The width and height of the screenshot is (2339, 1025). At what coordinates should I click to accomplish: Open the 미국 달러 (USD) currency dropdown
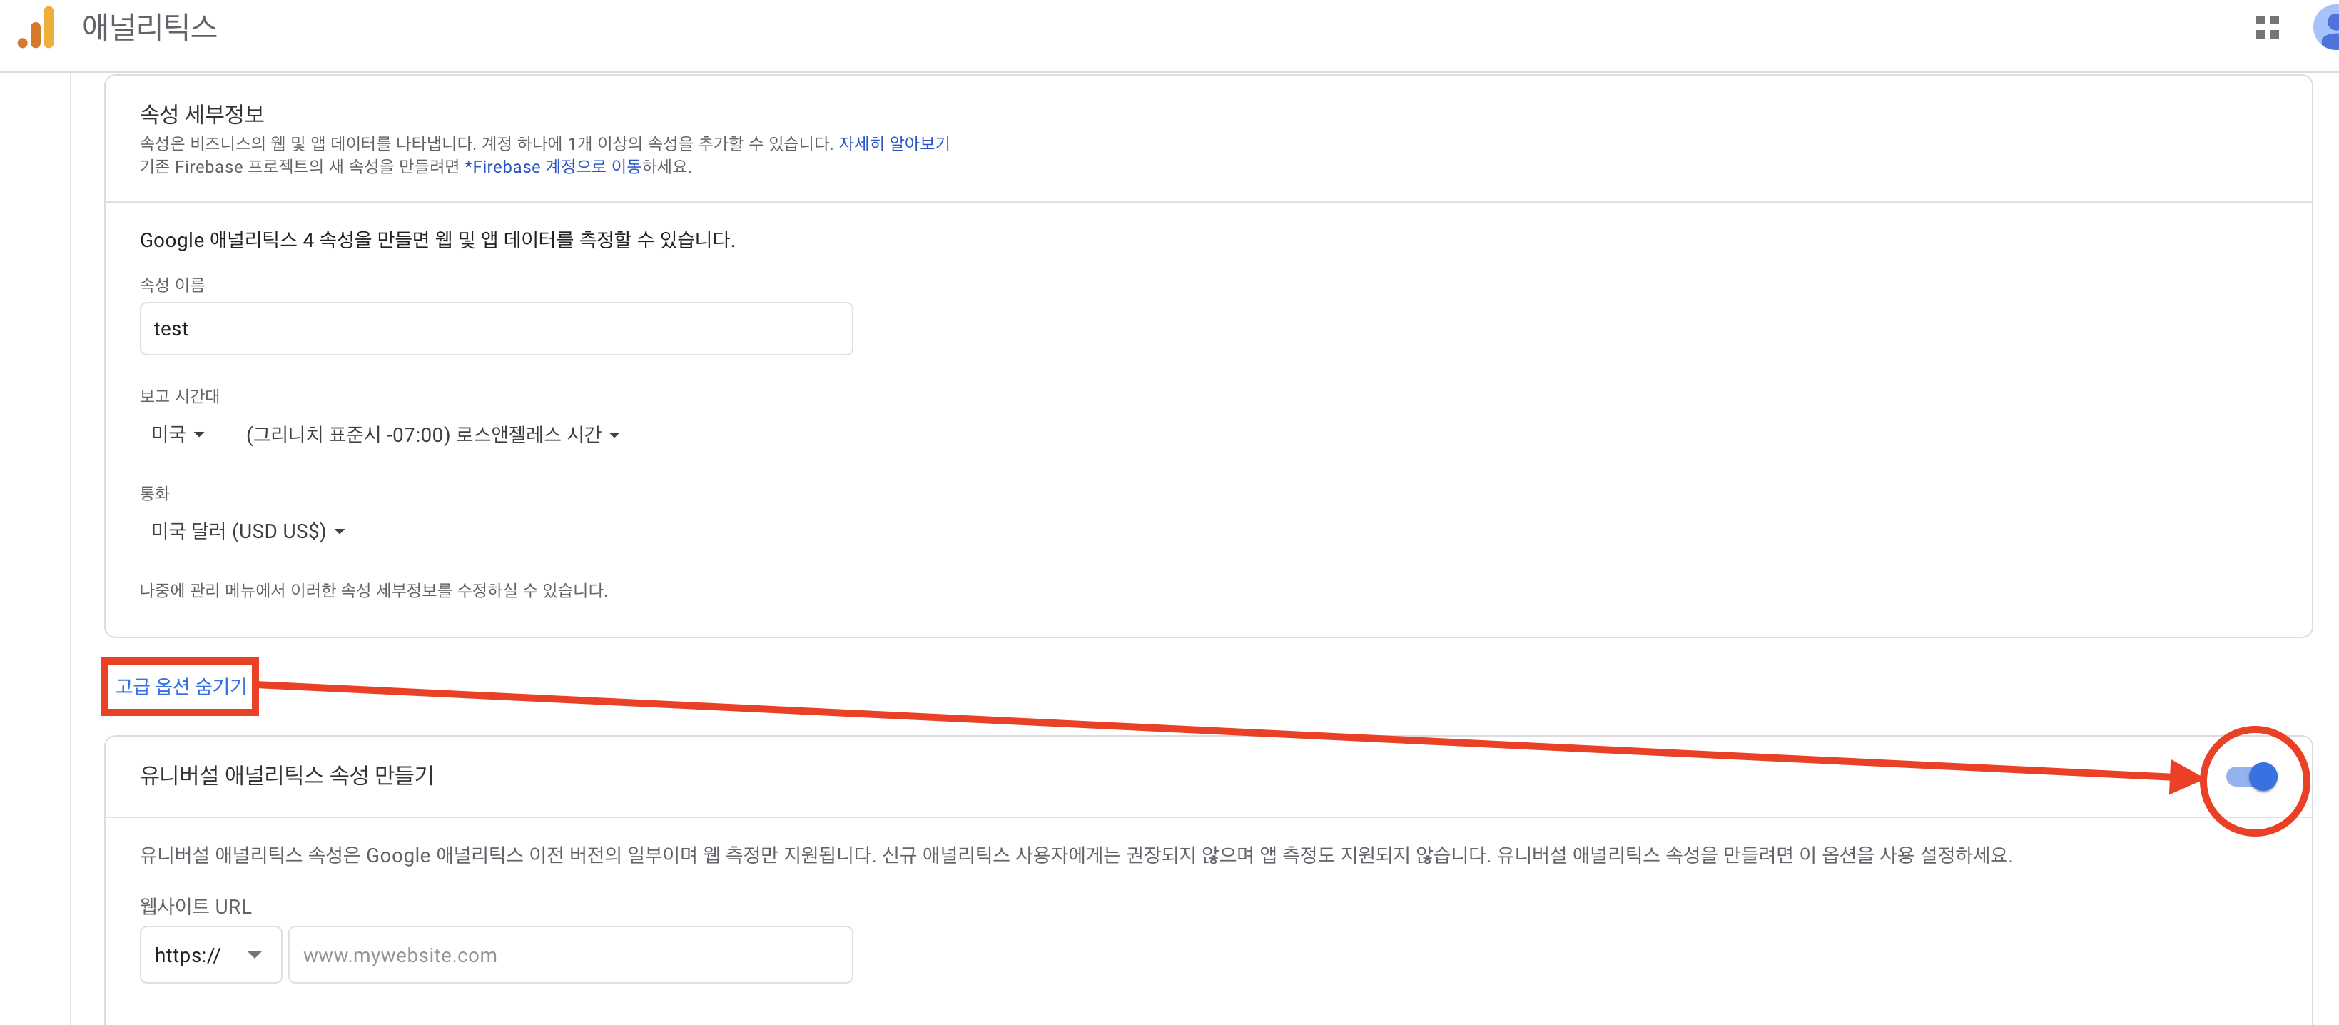pos(247,530)
